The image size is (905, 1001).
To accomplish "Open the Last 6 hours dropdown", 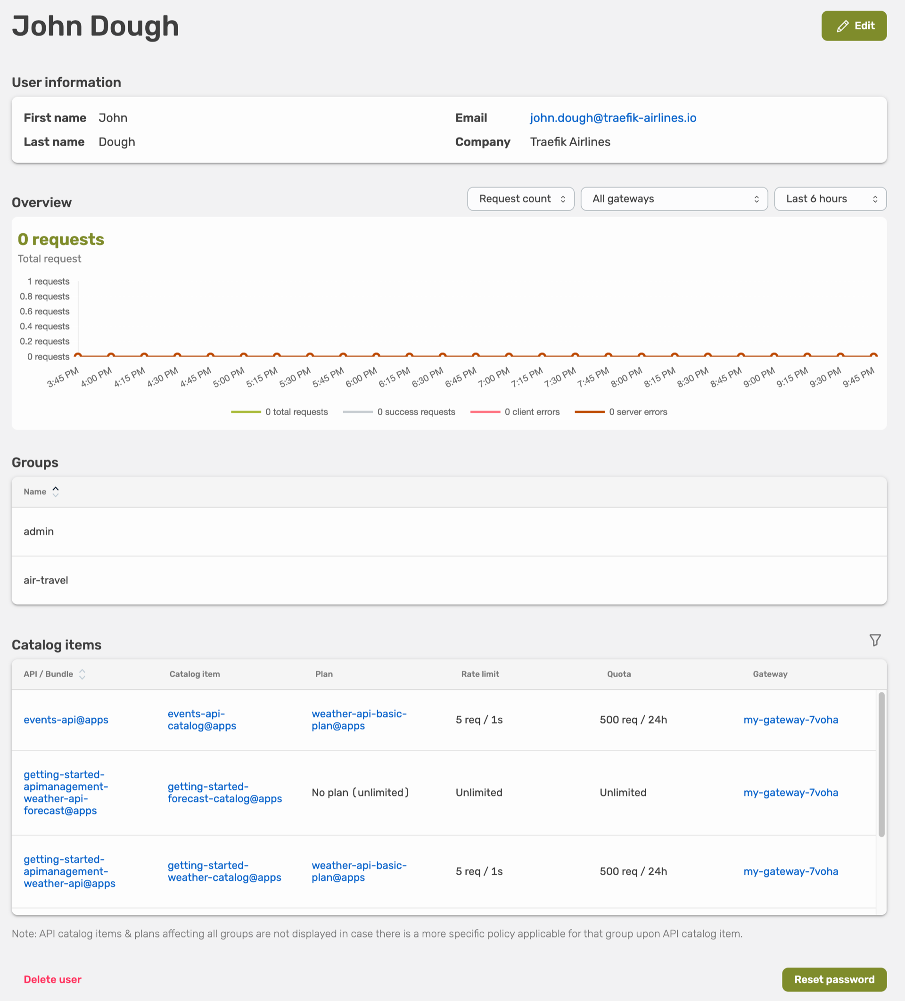I will (x=830, y=198).
